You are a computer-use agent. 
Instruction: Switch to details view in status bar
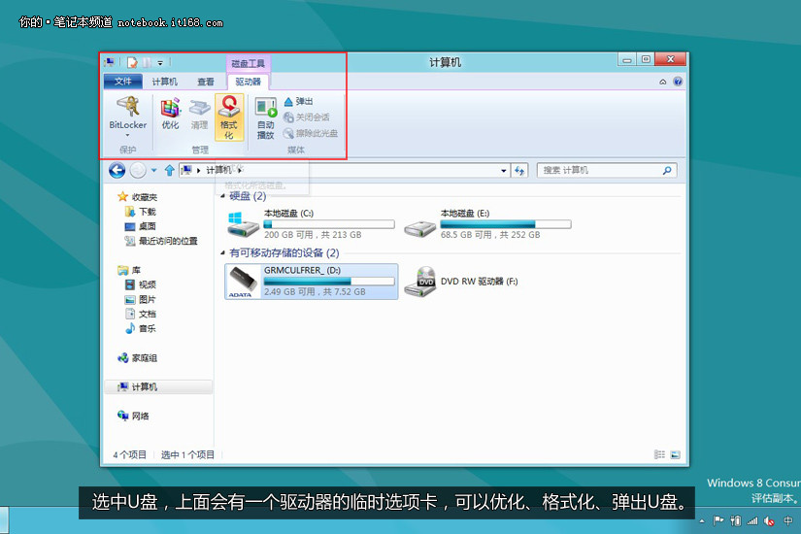tap(659, 454)
